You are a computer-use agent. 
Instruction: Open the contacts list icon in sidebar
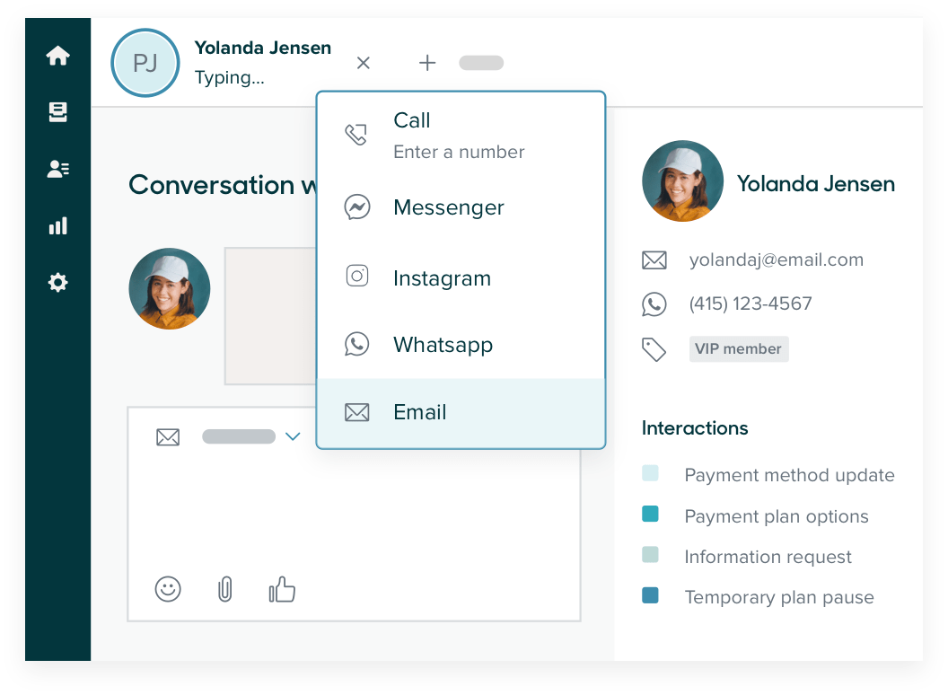coord(58,169)
